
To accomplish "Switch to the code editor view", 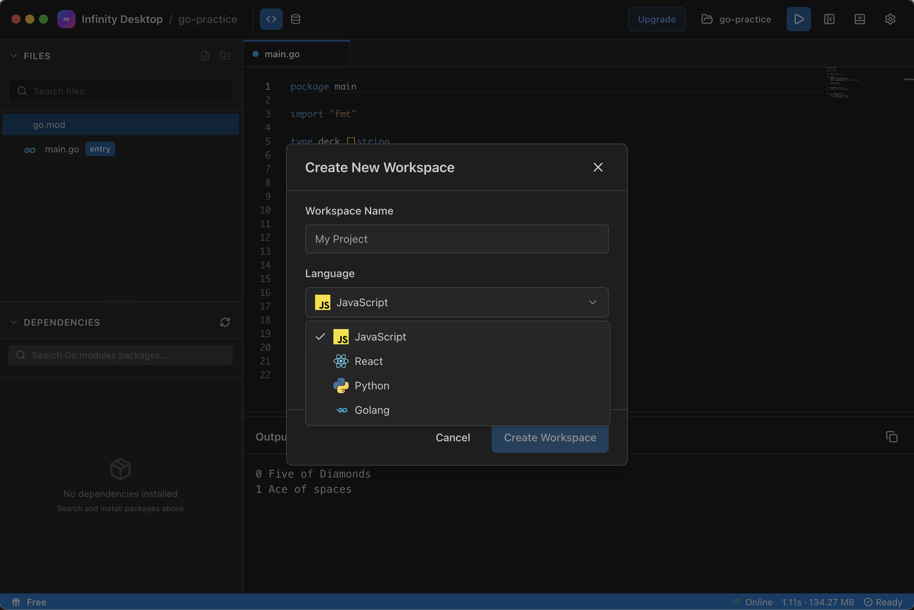I will [x=270, y=19].
